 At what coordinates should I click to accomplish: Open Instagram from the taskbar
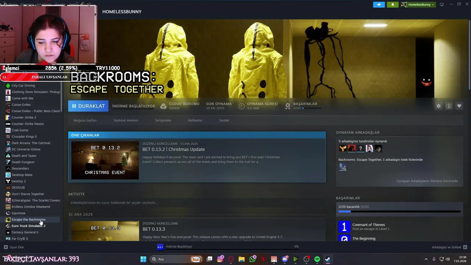[220, 259]
